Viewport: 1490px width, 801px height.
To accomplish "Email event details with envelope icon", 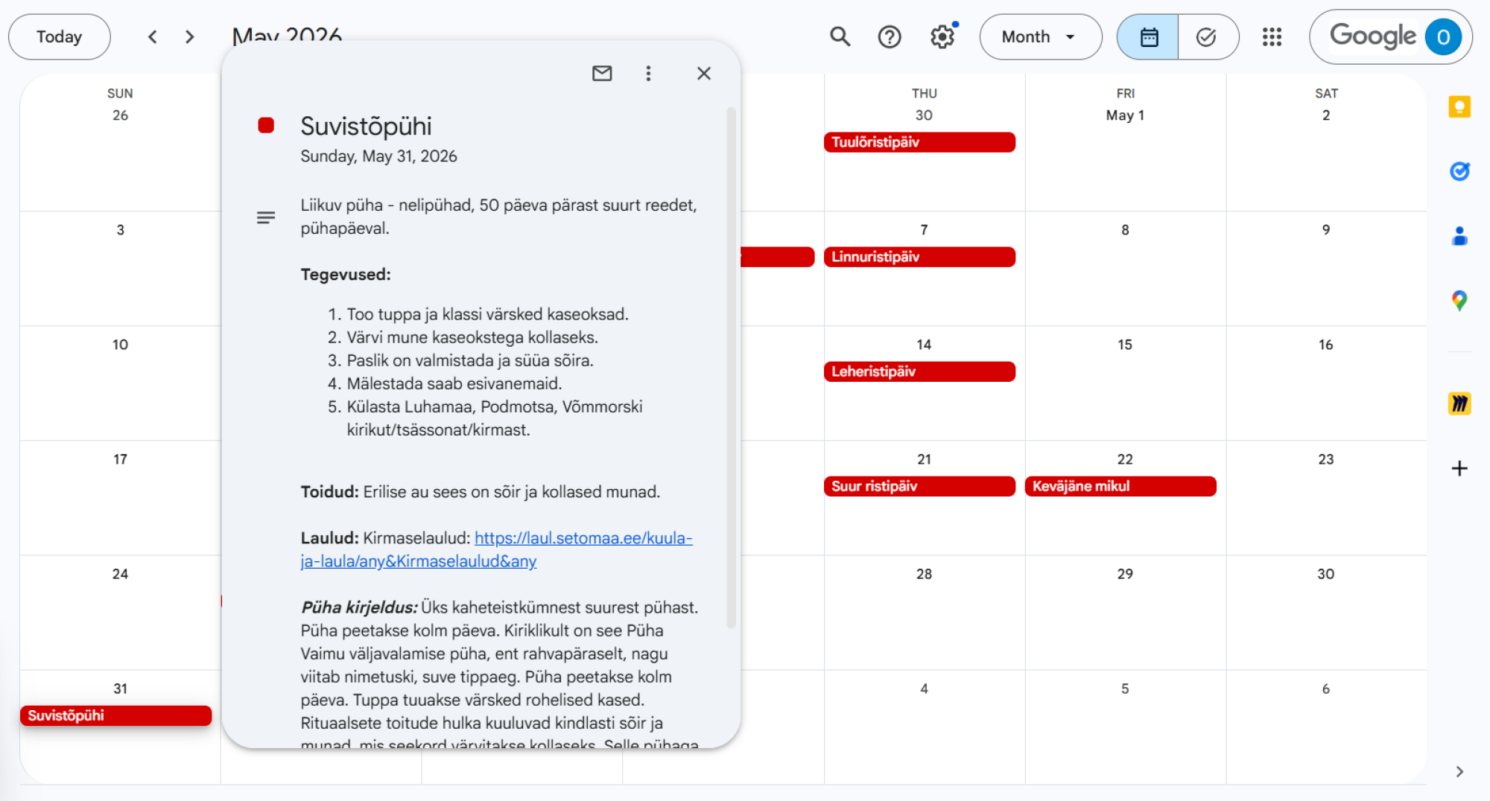I will (602, 73).
